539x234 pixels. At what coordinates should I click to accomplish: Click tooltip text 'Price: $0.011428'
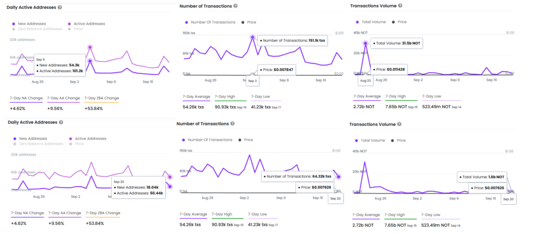coord(390,69)
